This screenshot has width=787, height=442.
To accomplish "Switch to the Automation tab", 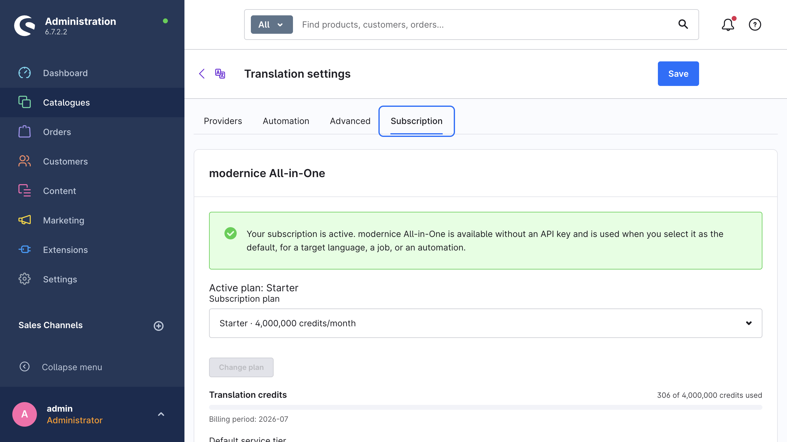I will tap(286, 121).
